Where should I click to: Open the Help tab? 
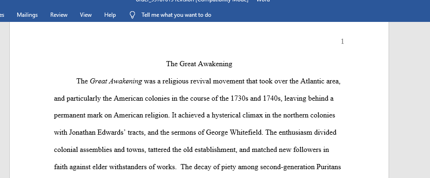pos(110,15)
